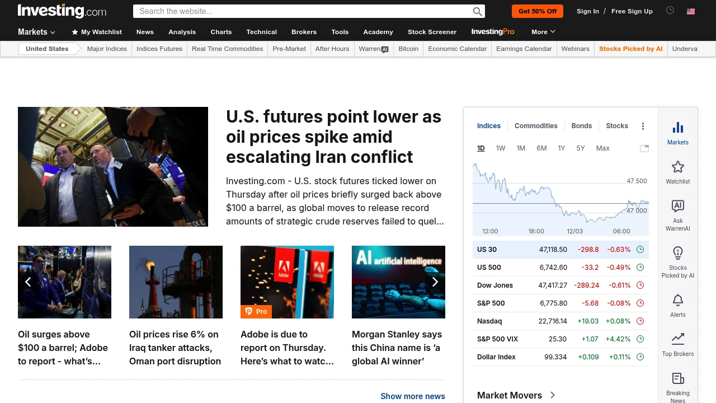Screen dimensions: 716x403
Task: Click clock icon on Nasdaq row
Action: click(x=640, y=321)
